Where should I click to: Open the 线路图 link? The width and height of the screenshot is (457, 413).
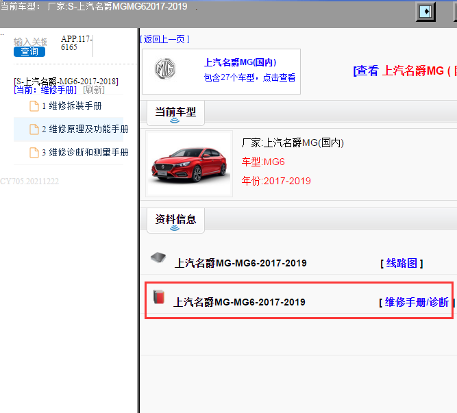(402, 263)
